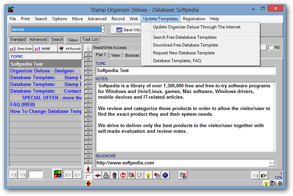Click the status bar light bulb icon

point(266,184)
